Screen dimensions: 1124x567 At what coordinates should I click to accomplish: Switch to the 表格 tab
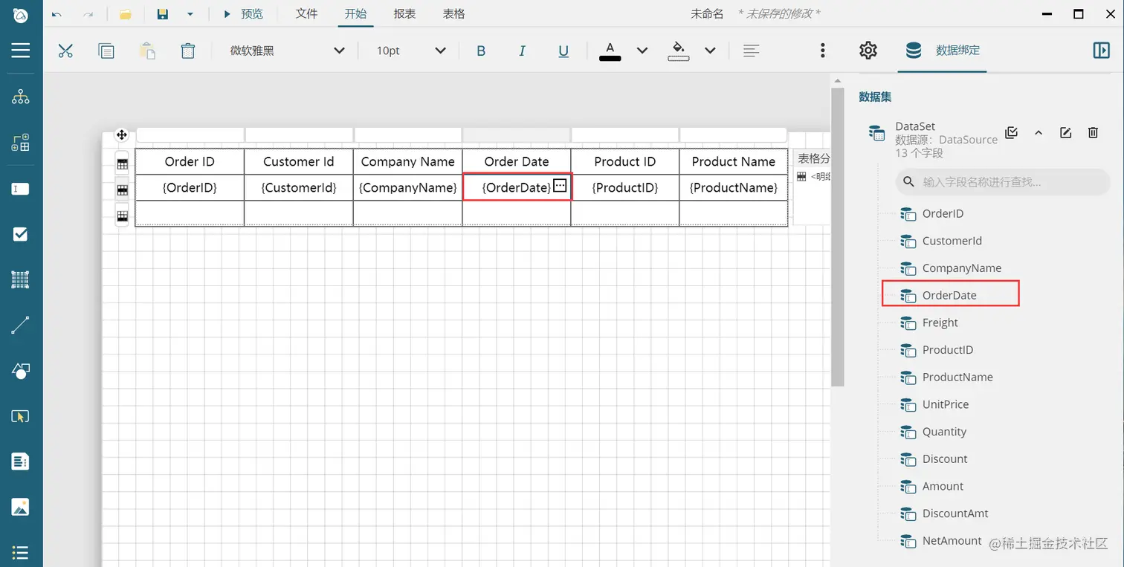coord(453,13)
